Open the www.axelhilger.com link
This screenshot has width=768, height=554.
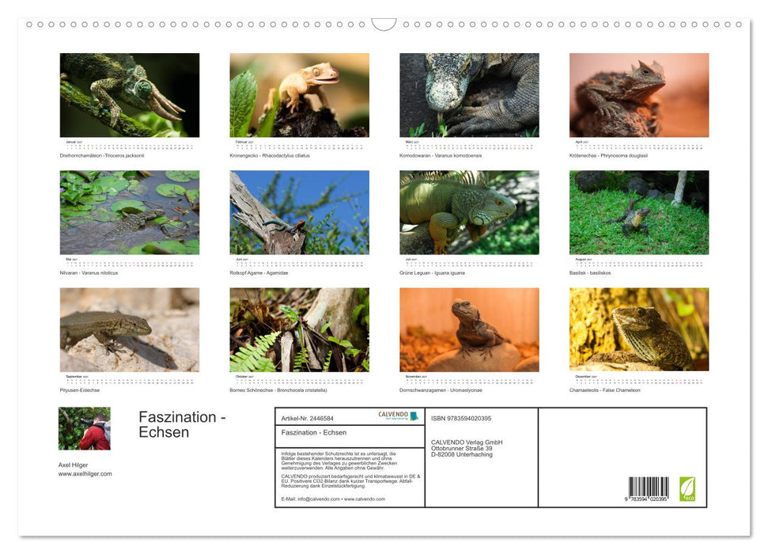click(85, 474)
